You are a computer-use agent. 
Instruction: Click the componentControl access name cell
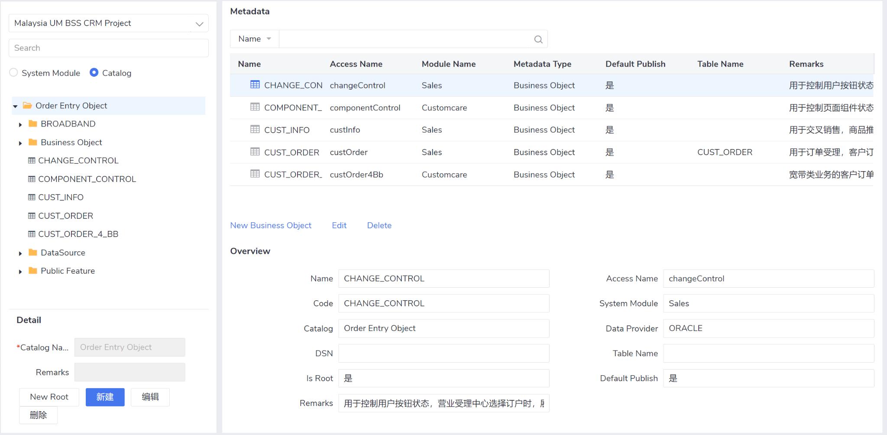coord(365,108)
